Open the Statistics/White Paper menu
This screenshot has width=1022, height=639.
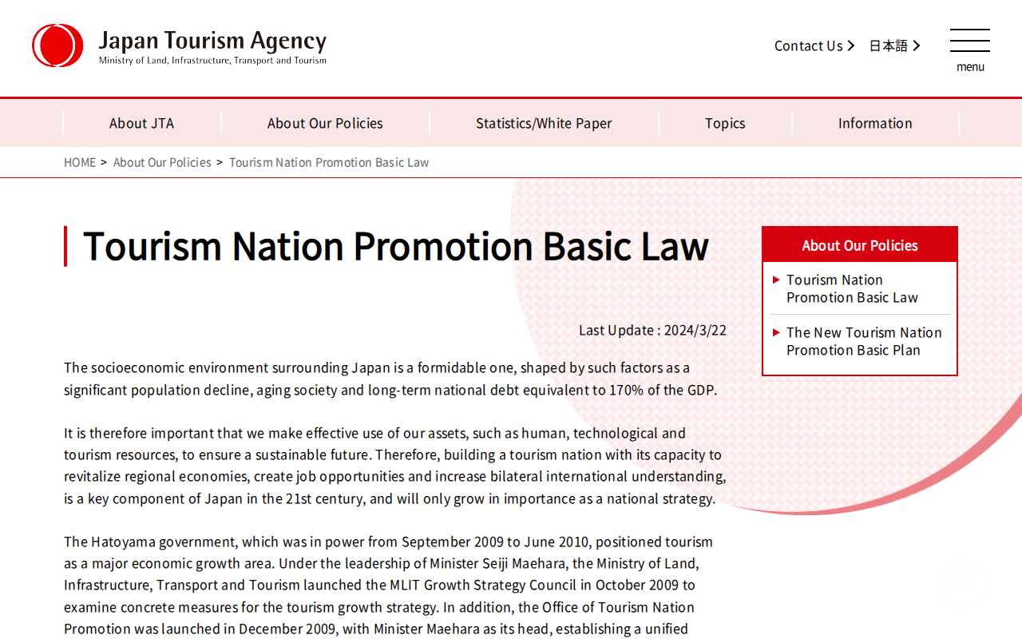(544, 123)
